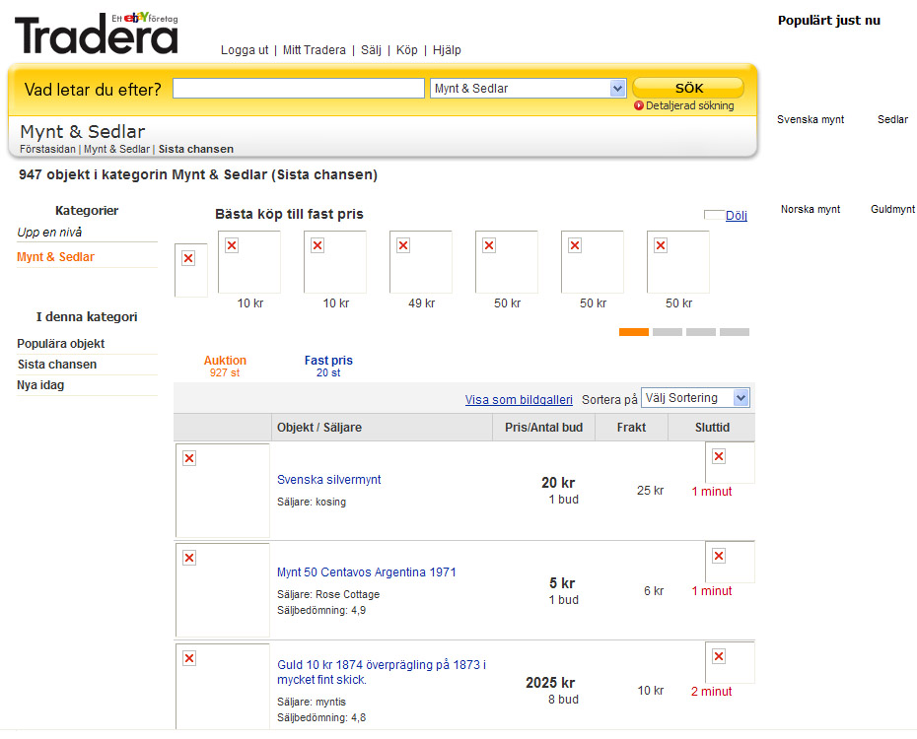Screen dimensions: 917x739
Task: Open the category dropdown showing Mynt & Sedlar
Action: (x=529, y=89)
